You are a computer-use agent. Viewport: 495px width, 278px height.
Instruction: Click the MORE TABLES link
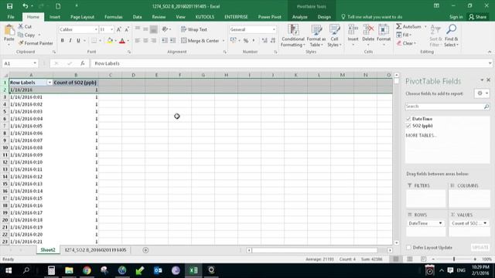pos(422,135)
